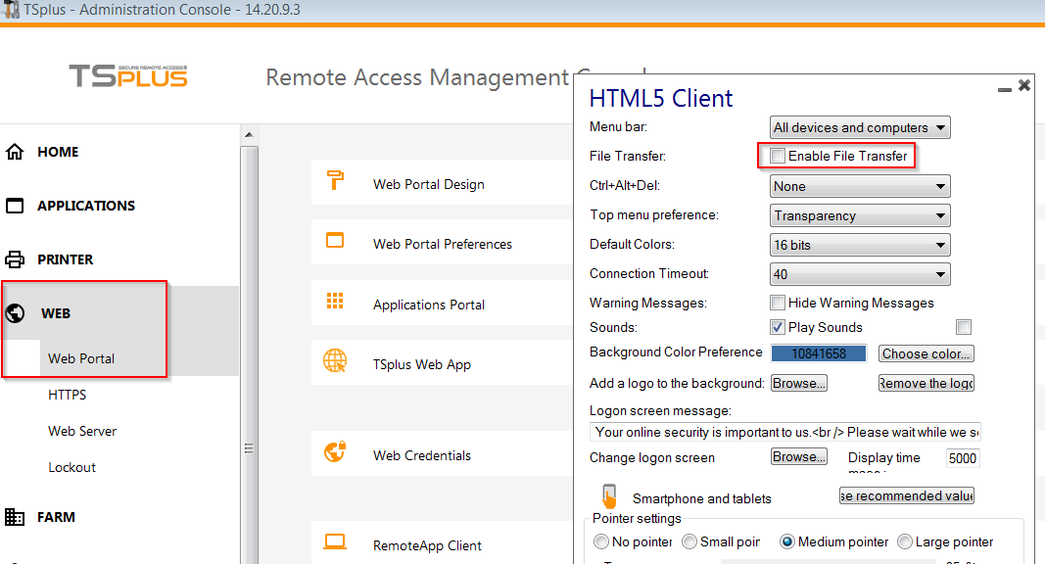Select the Large pointer radio button
The width and height of the screenshot is (1045, 564).
point(905,541)
